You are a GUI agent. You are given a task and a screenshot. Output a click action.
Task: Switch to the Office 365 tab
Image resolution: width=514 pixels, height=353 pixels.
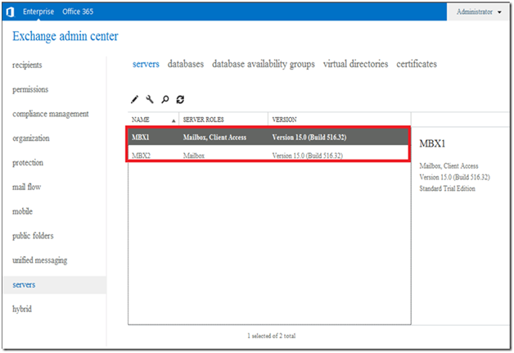(x=78, y=11)
